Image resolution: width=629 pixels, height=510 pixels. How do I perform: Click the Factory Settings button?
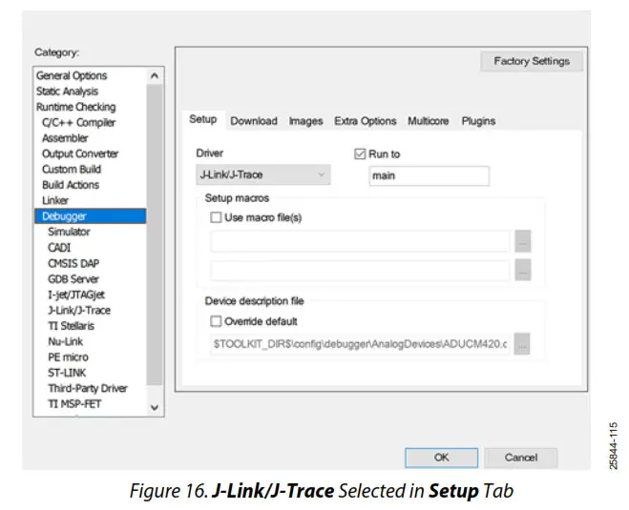point(532,62)
